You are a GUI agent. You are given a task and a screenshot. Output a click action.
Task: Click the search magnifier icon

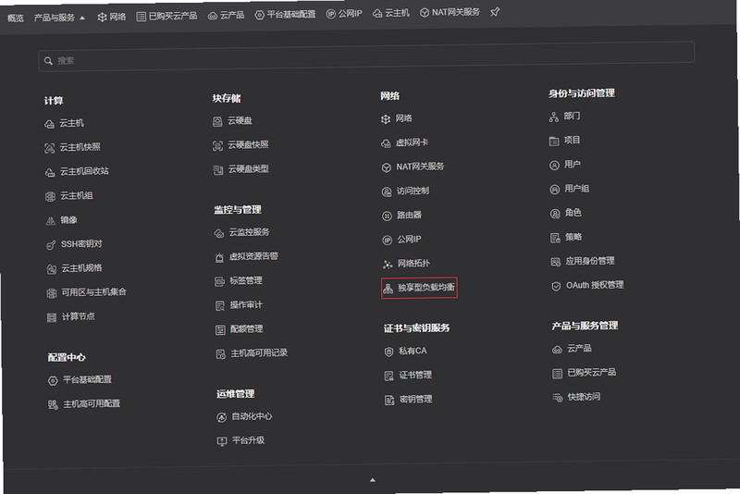pos(48,61)
